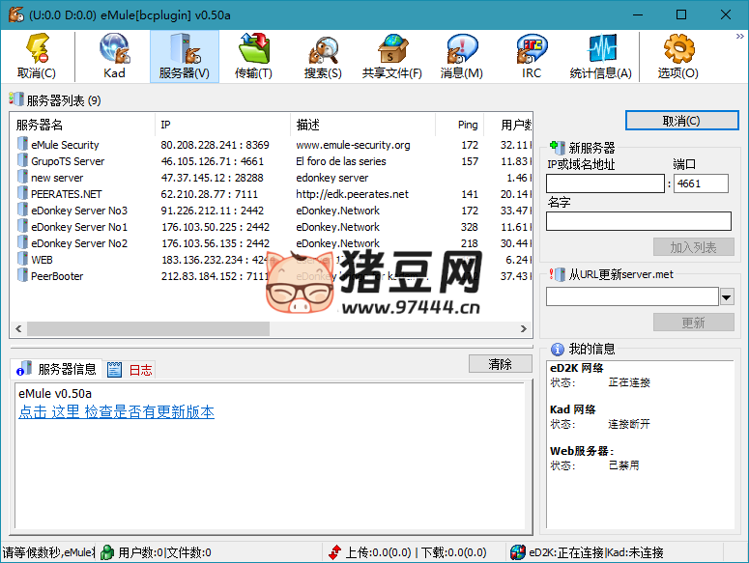This screenshot has width=749, height=563.
Task: Click the 服务器列表 header icon
Action: click(x=15, y=99)
